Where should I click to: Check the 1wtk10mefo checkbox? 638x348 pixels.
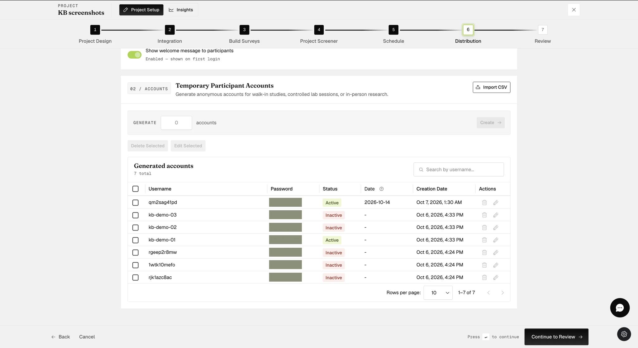coord(135,265)
